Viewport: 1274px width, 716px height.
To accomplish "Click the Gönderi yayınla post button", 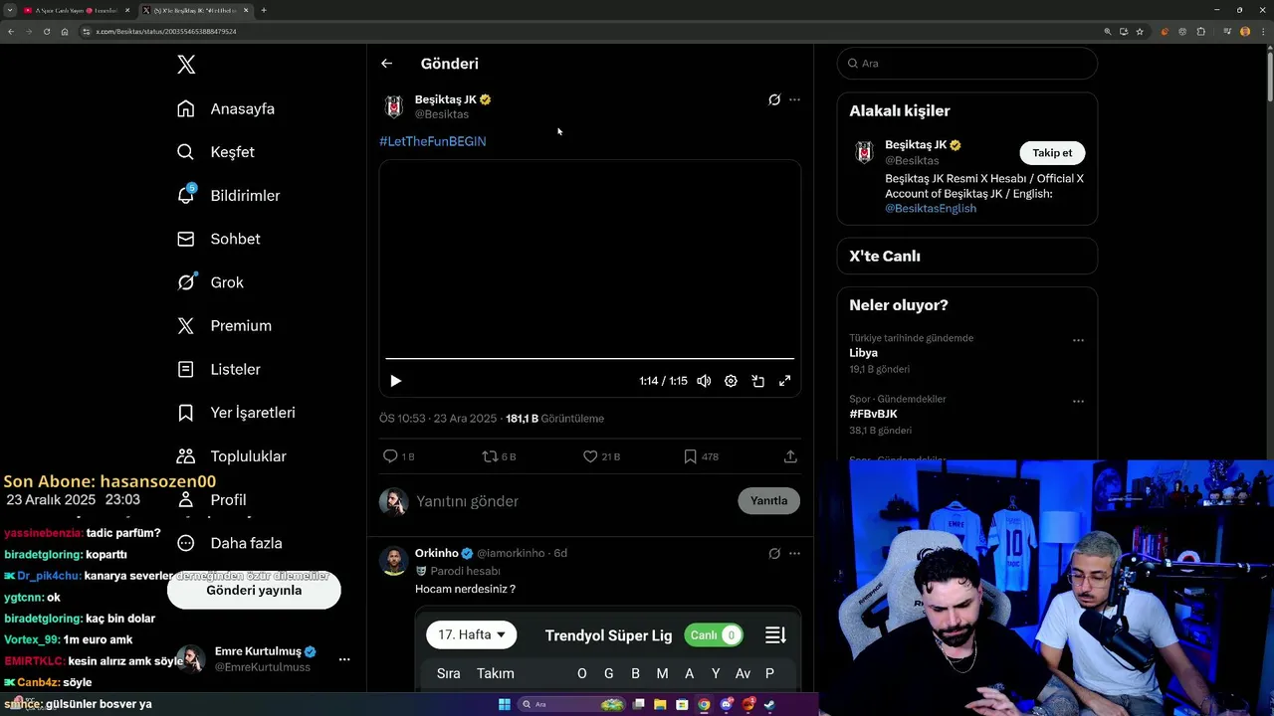I will pyautogui.click(x=254, y=590).
